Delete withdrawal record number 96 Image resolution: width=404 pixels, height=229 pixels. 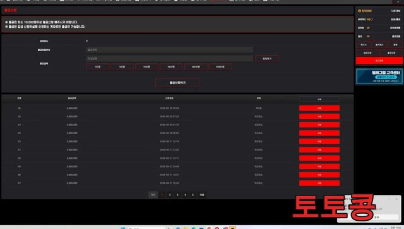(319, 108)
